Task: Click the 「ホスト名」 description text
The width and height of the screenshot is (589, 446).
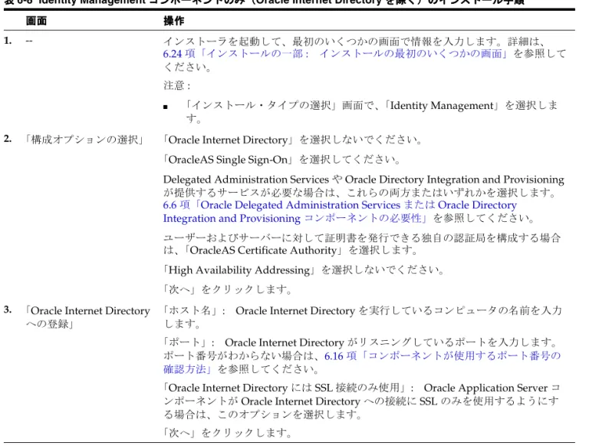Action: tap(363, 317)
